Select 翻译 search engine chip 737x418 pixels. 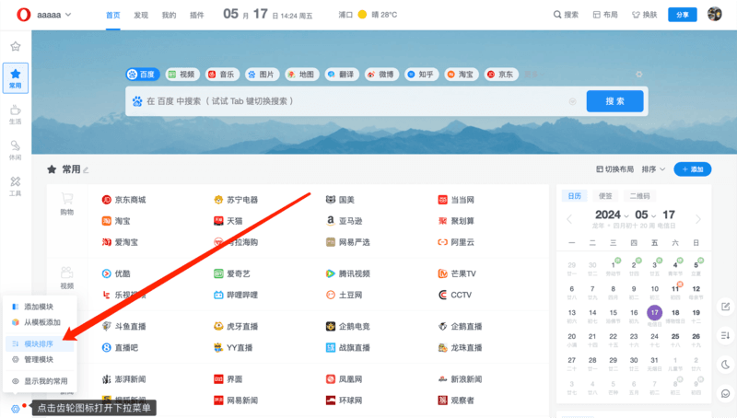[x=342, y=75]
